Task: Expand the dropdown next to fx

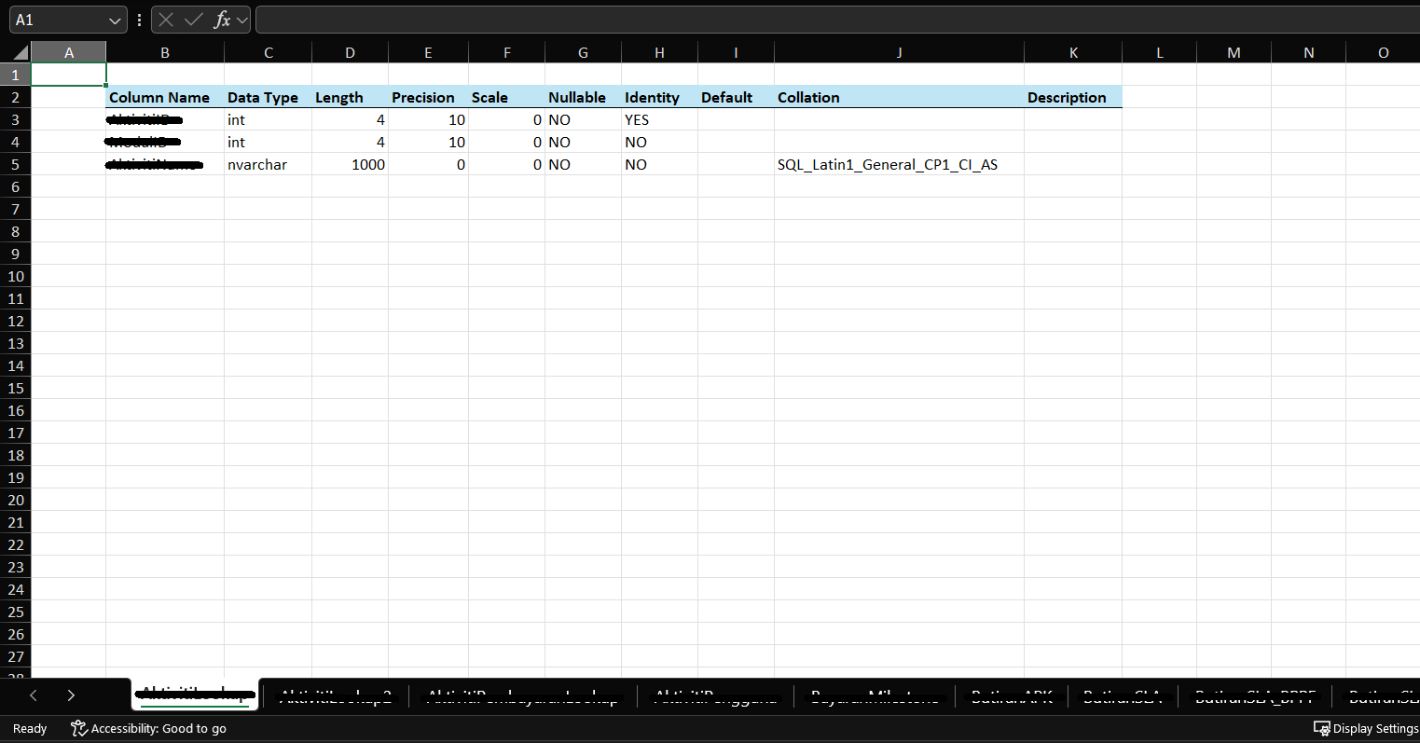Action: pos(242,20)
